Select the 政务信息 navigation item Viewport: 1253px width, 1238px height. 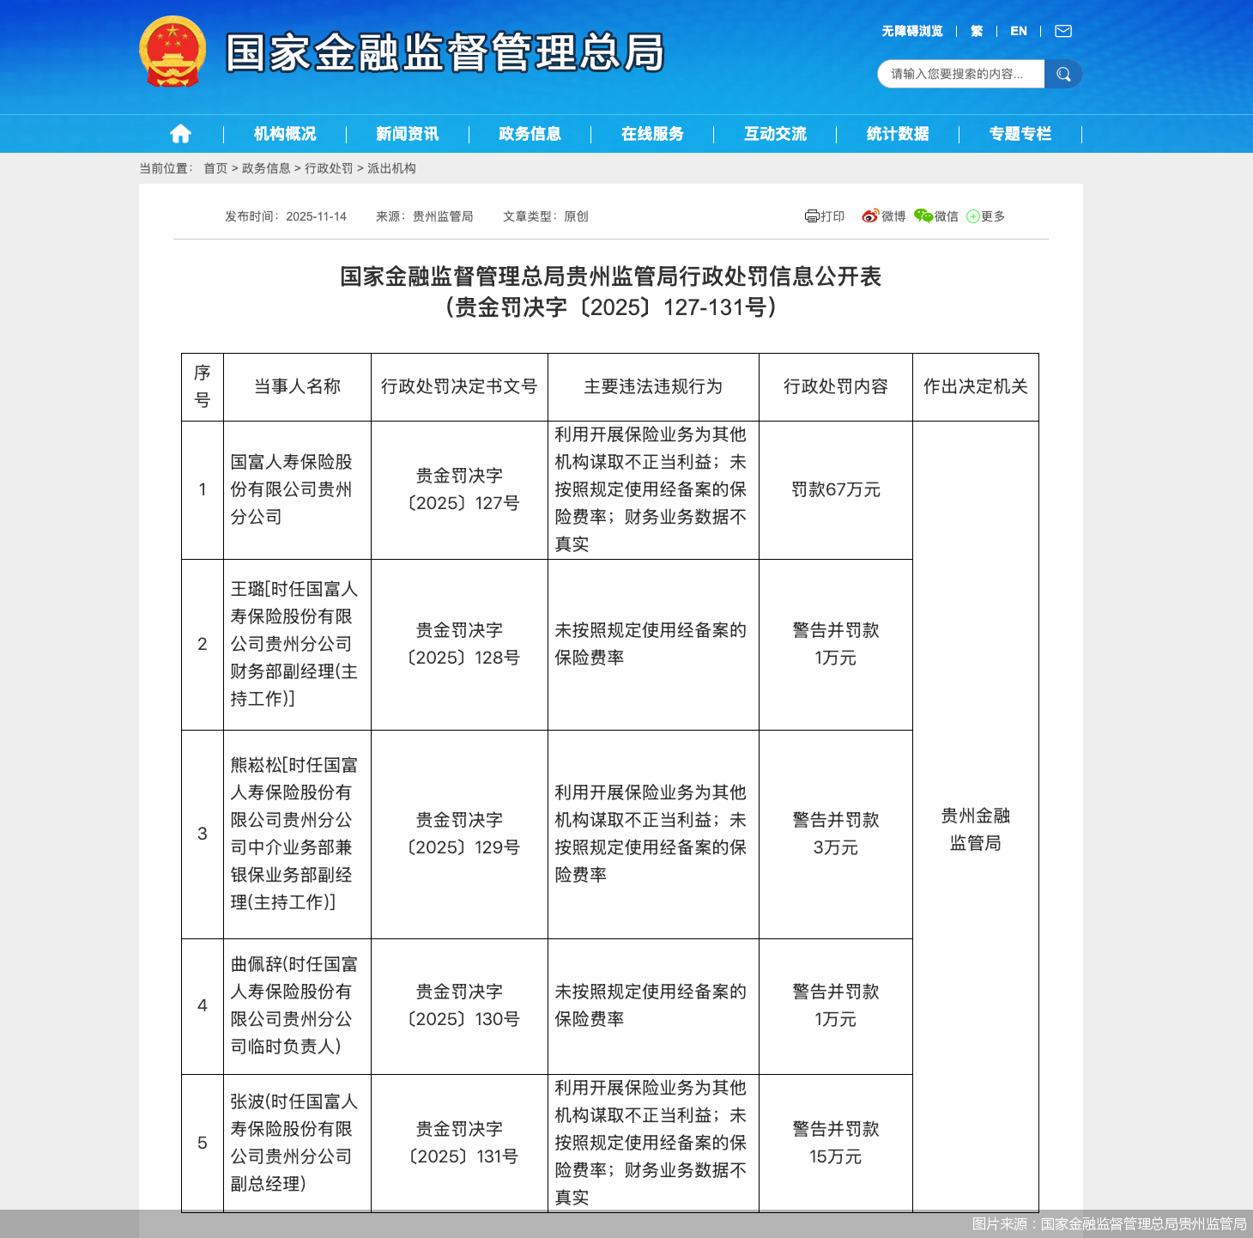point(530,134)
